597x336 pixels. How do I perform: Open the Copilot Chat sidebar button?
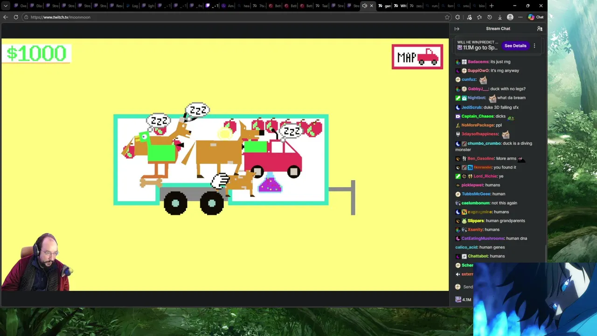click(x=535, y=17)
